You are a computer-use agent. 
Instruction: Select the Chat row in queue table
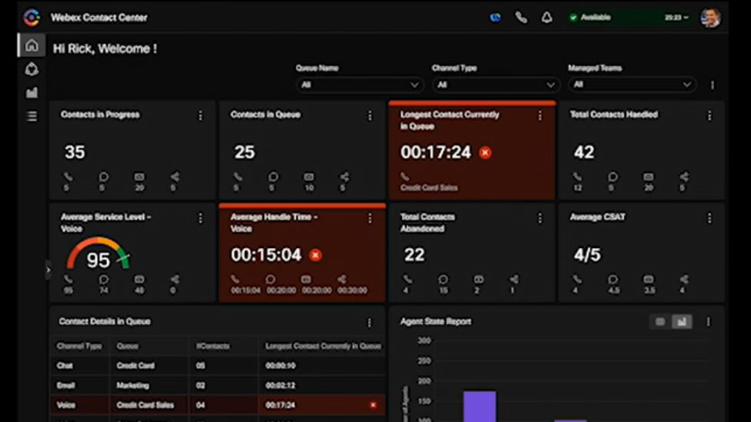218,366
